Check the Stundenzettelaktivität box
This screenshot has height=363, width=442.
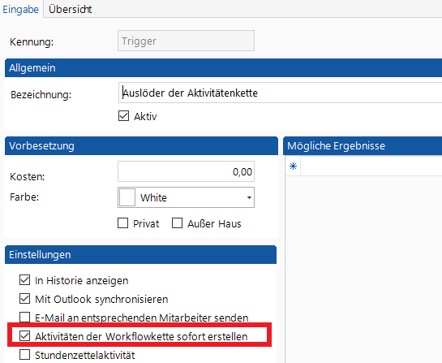(25, 355)
